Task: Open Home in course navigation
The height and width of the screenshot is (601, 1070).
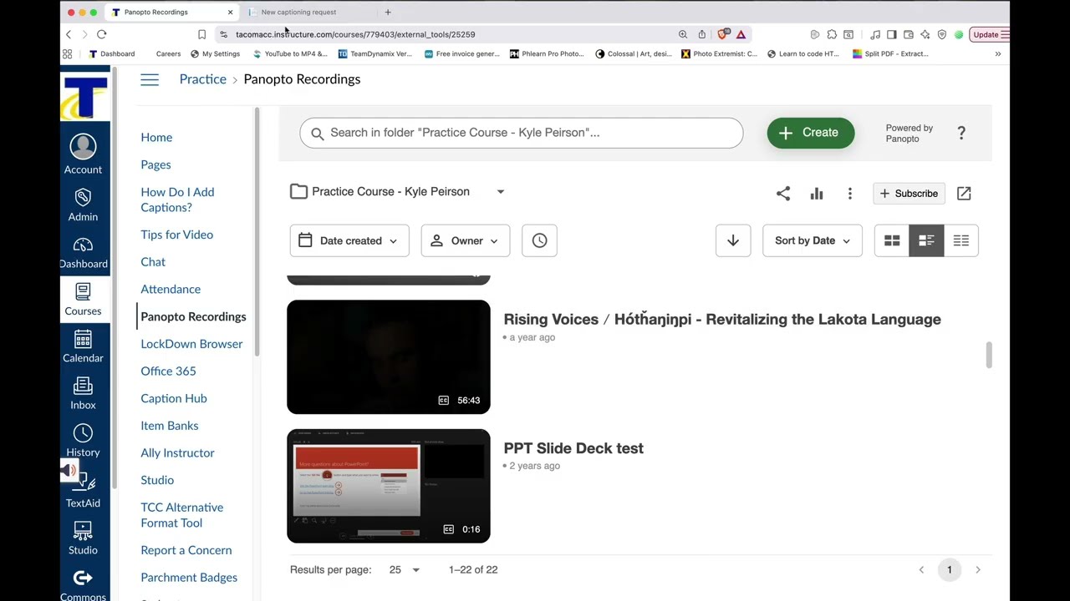Action: tap(156, 138)
